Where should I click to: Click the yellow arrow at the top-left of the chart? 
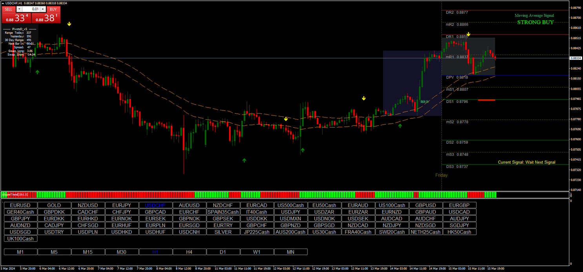tap(69, 23)
